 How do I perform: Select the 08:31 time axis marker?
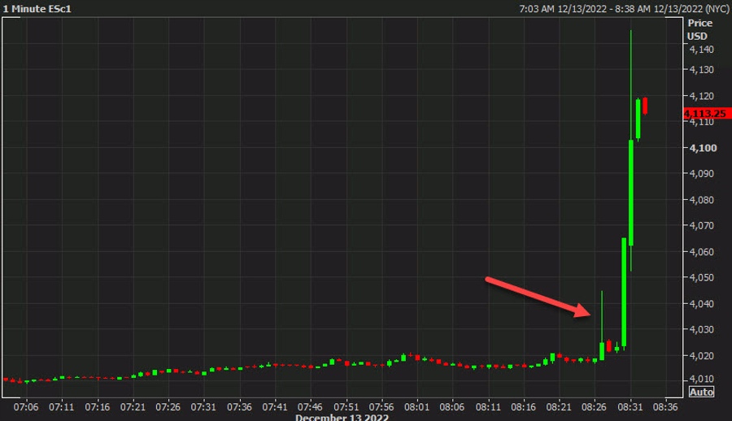pos(630,406)
